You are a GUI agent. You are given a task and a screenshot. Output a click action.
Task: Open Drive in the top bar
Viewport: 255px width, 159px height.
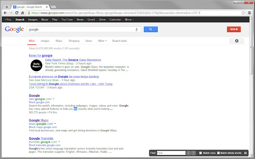click(x=102, y=19)
